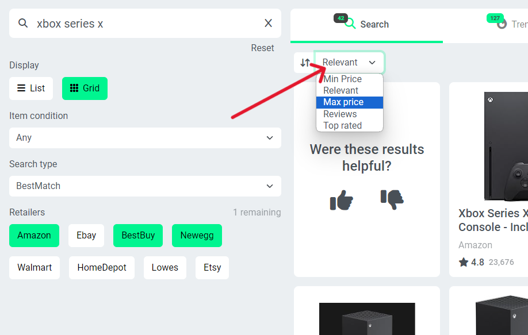Click thumbs up feedback icon
The height and width of the screenshot is (335, 528).
tap(342, 200)
